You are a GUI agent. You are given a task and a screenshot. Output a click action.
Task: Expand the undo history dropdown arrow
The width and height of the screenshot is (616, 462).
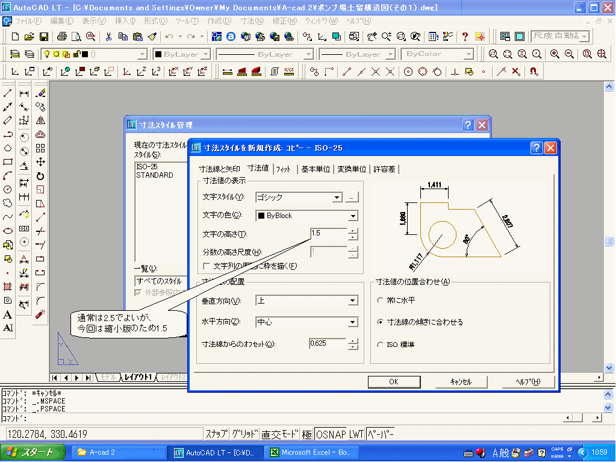180,37
